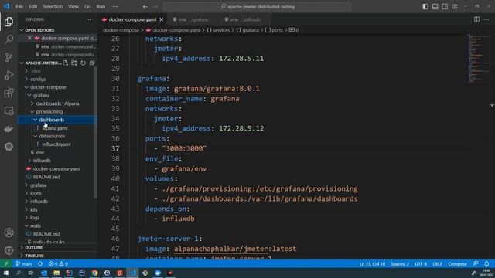Toggle primary side bar visibility
495x278 pixels.
coord(425,7)
